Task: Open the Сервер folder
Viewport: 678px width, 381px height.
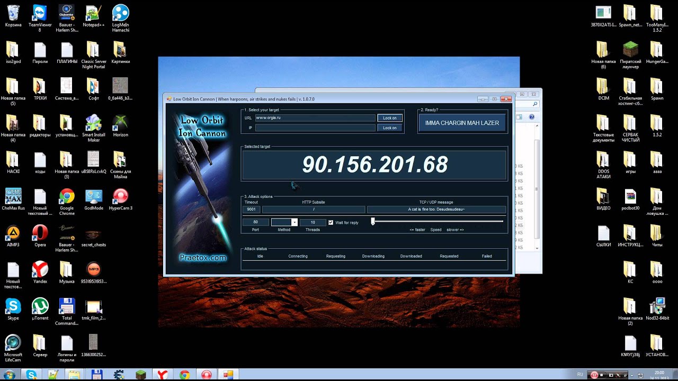Action: pos(40,346)
